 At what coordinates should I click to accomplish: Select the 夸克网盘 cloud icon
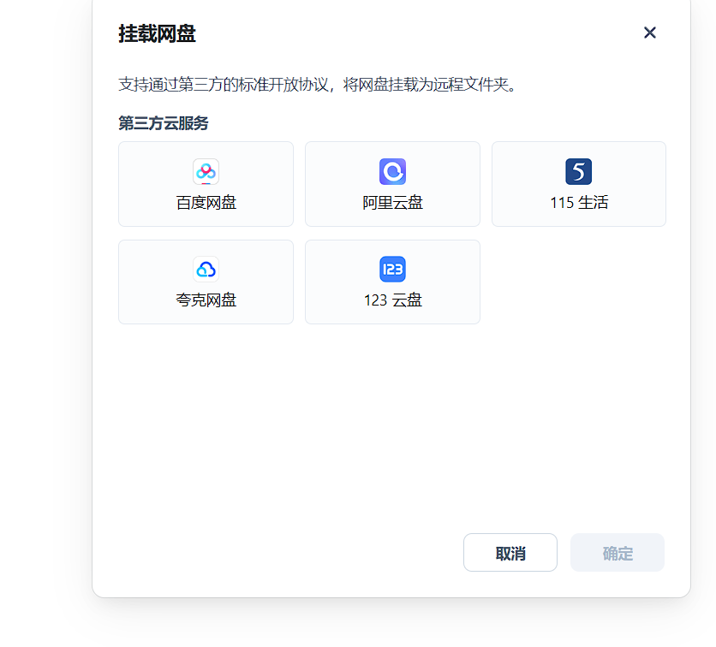206,270
